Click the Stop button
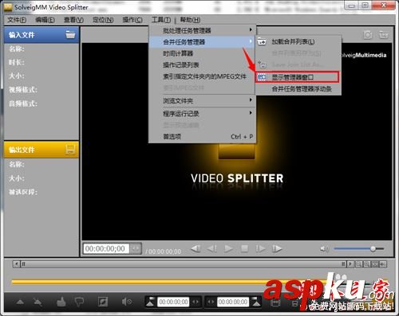 [x=244, y=249]
